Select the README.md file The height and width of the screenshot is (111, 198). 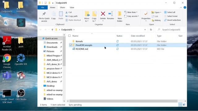(82, 49)
